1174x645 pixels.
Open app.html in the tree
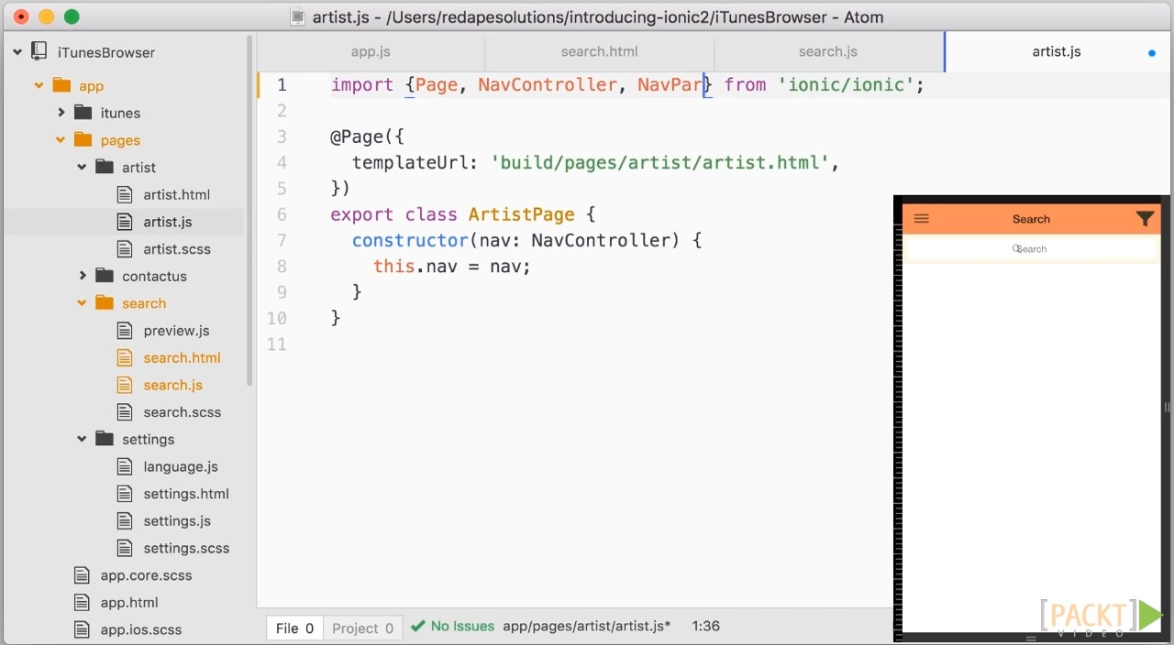[x=129, y=602]
